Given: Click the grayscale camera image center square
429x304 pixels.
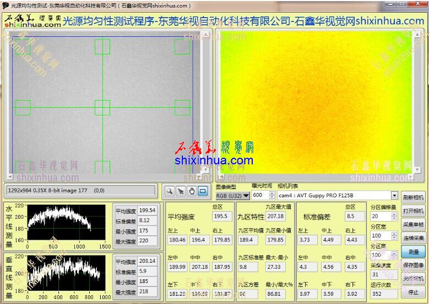Looking at the screenshot, I should click(x=102, y=108).
